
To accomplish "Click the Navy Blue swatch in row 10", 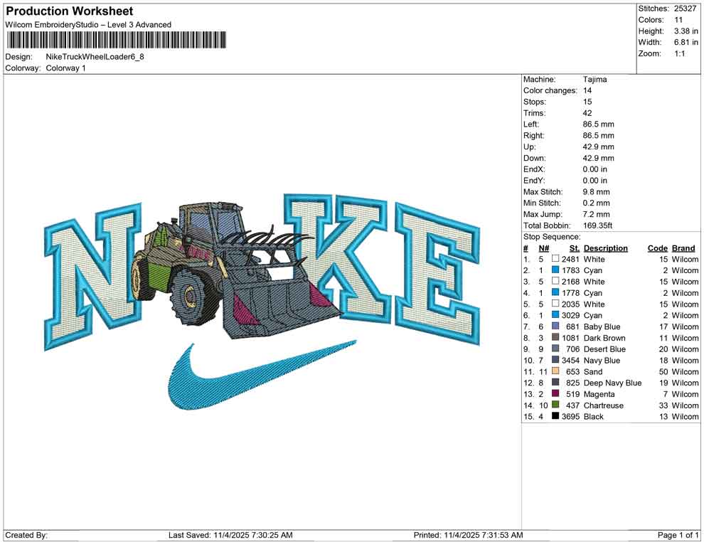I will point(555,361).
